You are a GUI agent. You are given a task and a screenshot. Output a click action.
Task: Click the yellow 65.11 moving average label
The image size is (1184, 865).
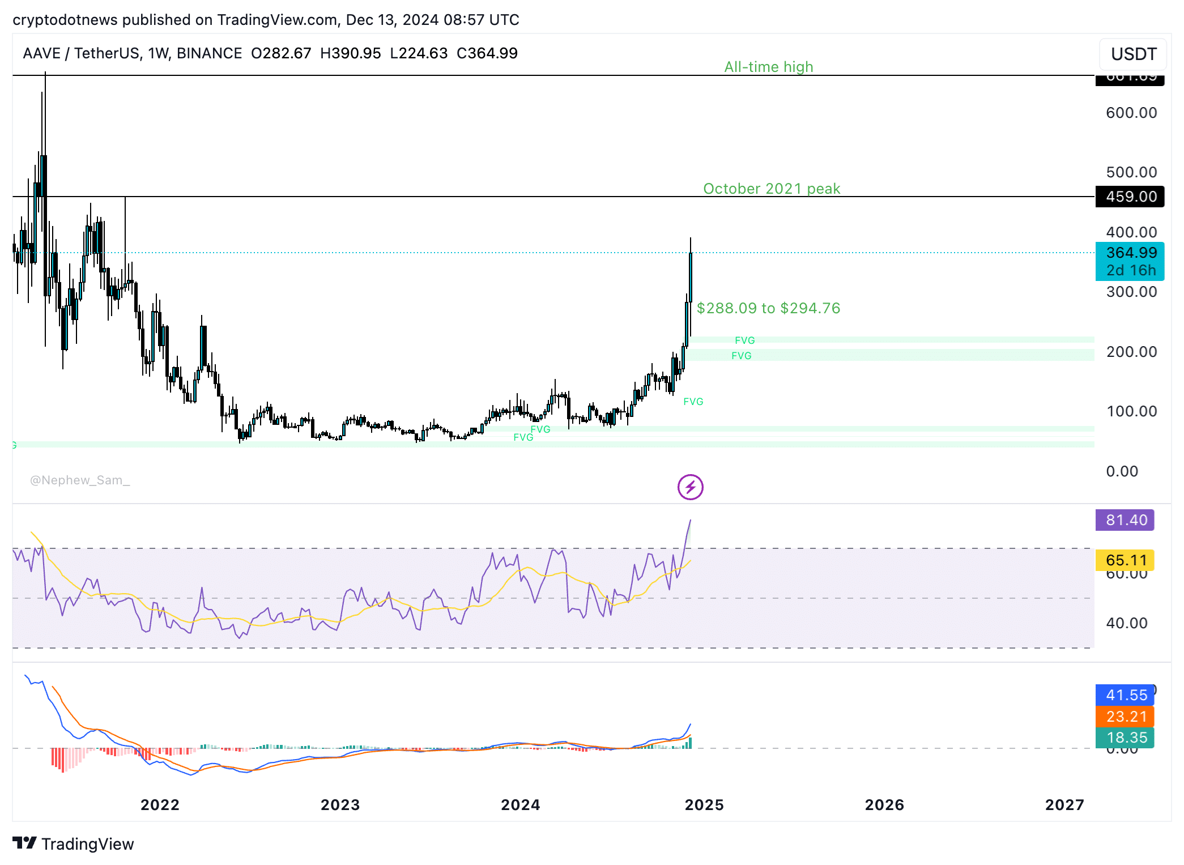coord(1125,560)
